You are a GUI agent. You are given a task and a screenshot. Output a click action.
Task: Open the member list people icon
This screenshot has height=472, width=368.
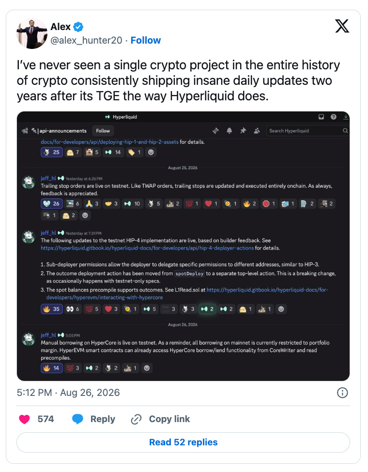[x=257, y=131]
